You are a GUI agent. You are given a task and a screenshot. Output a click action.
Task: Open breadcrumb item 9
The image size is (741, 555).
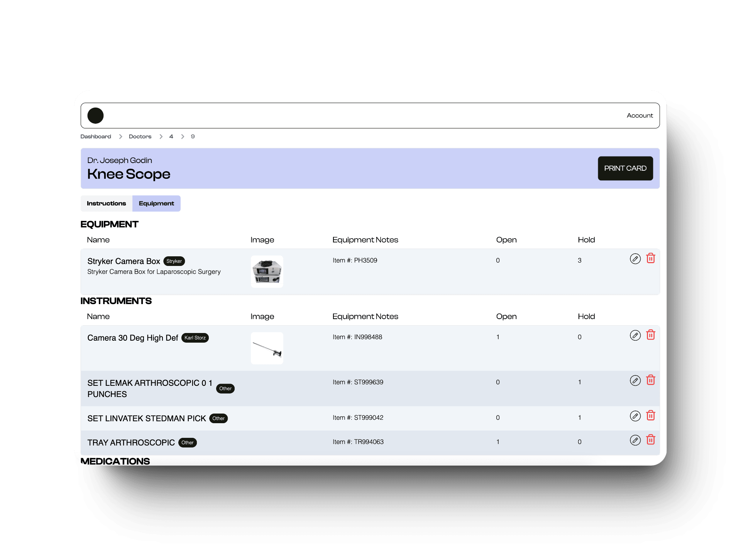pyautogui.click(x=193, y=136)
